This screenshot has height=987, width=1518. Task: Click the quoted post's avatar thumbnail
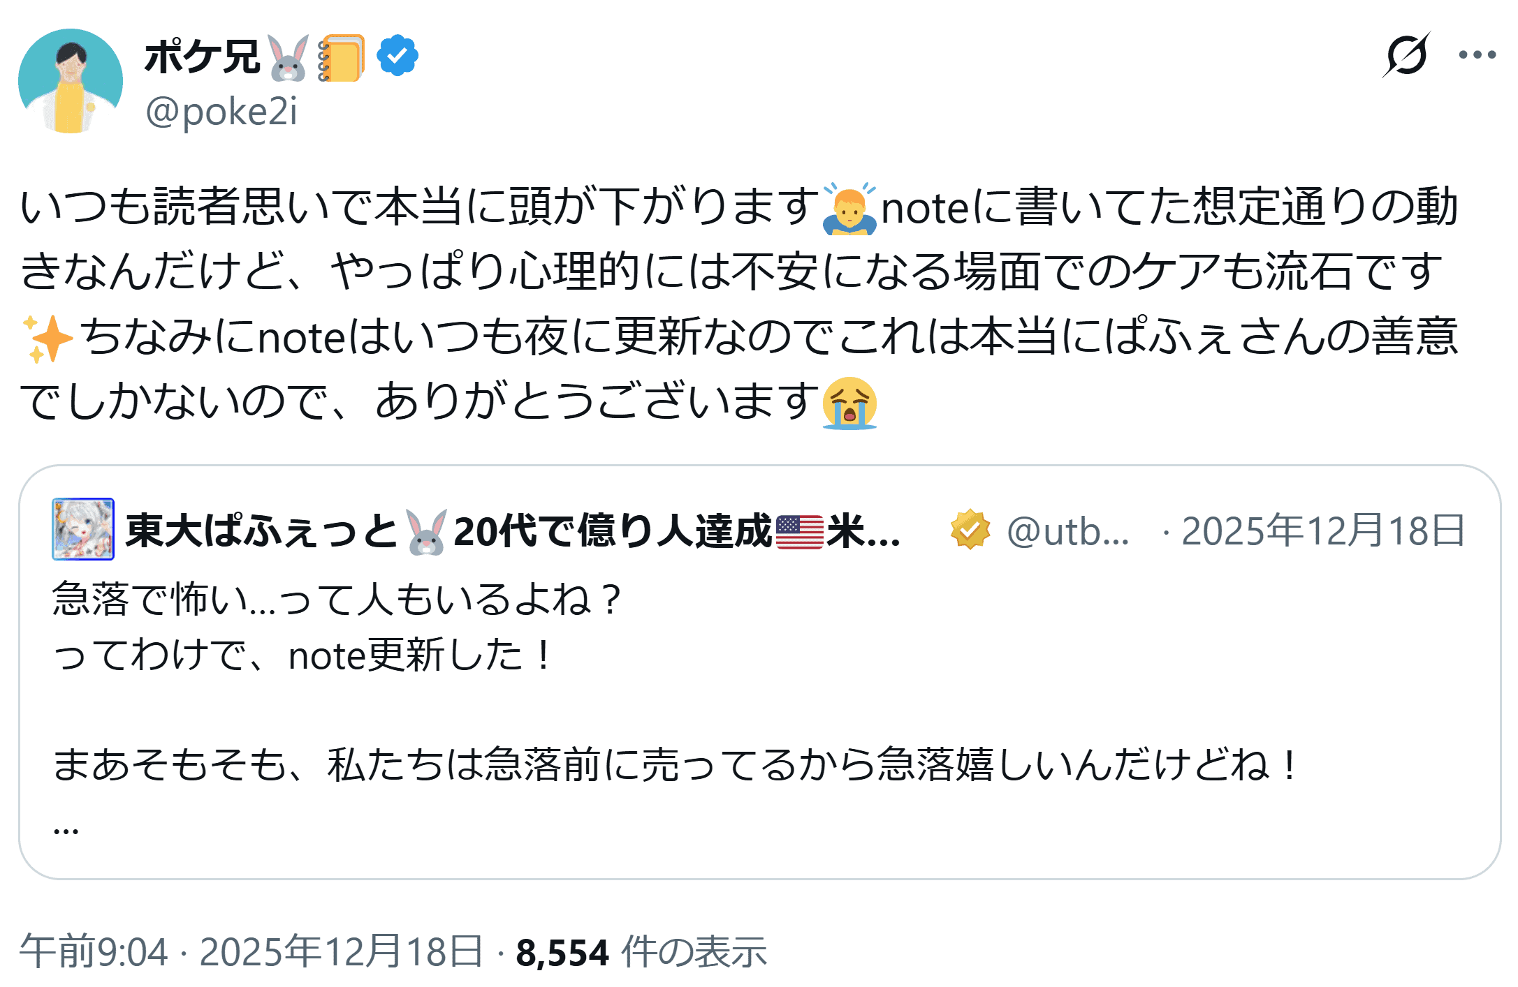[x=83, y=529]
